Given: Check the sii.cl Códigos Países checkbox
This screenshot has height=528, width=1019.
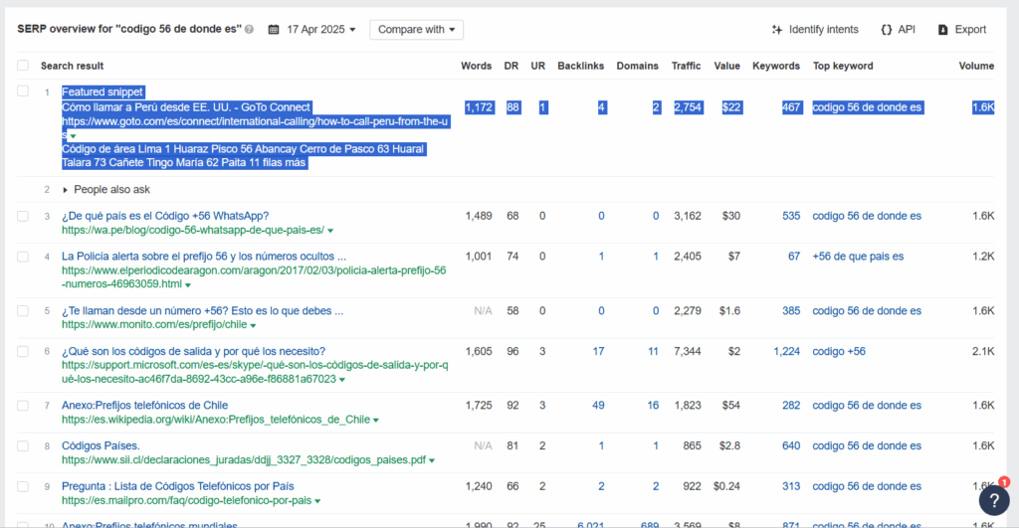Looking at the screenshot, I should tap(23, 446).
